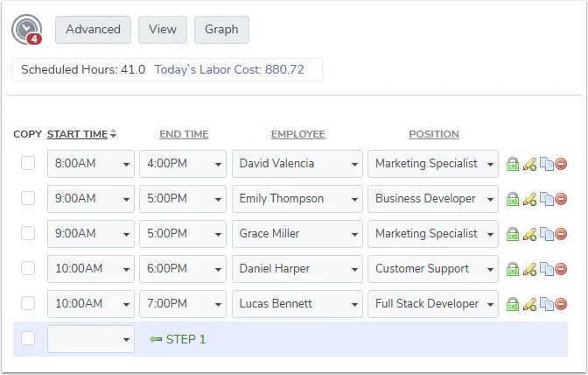The width and height of the screenshot is (588, 375).
Task: Duplicate Grace Miller's shift with copy icon
Action: tap(547, 234)
